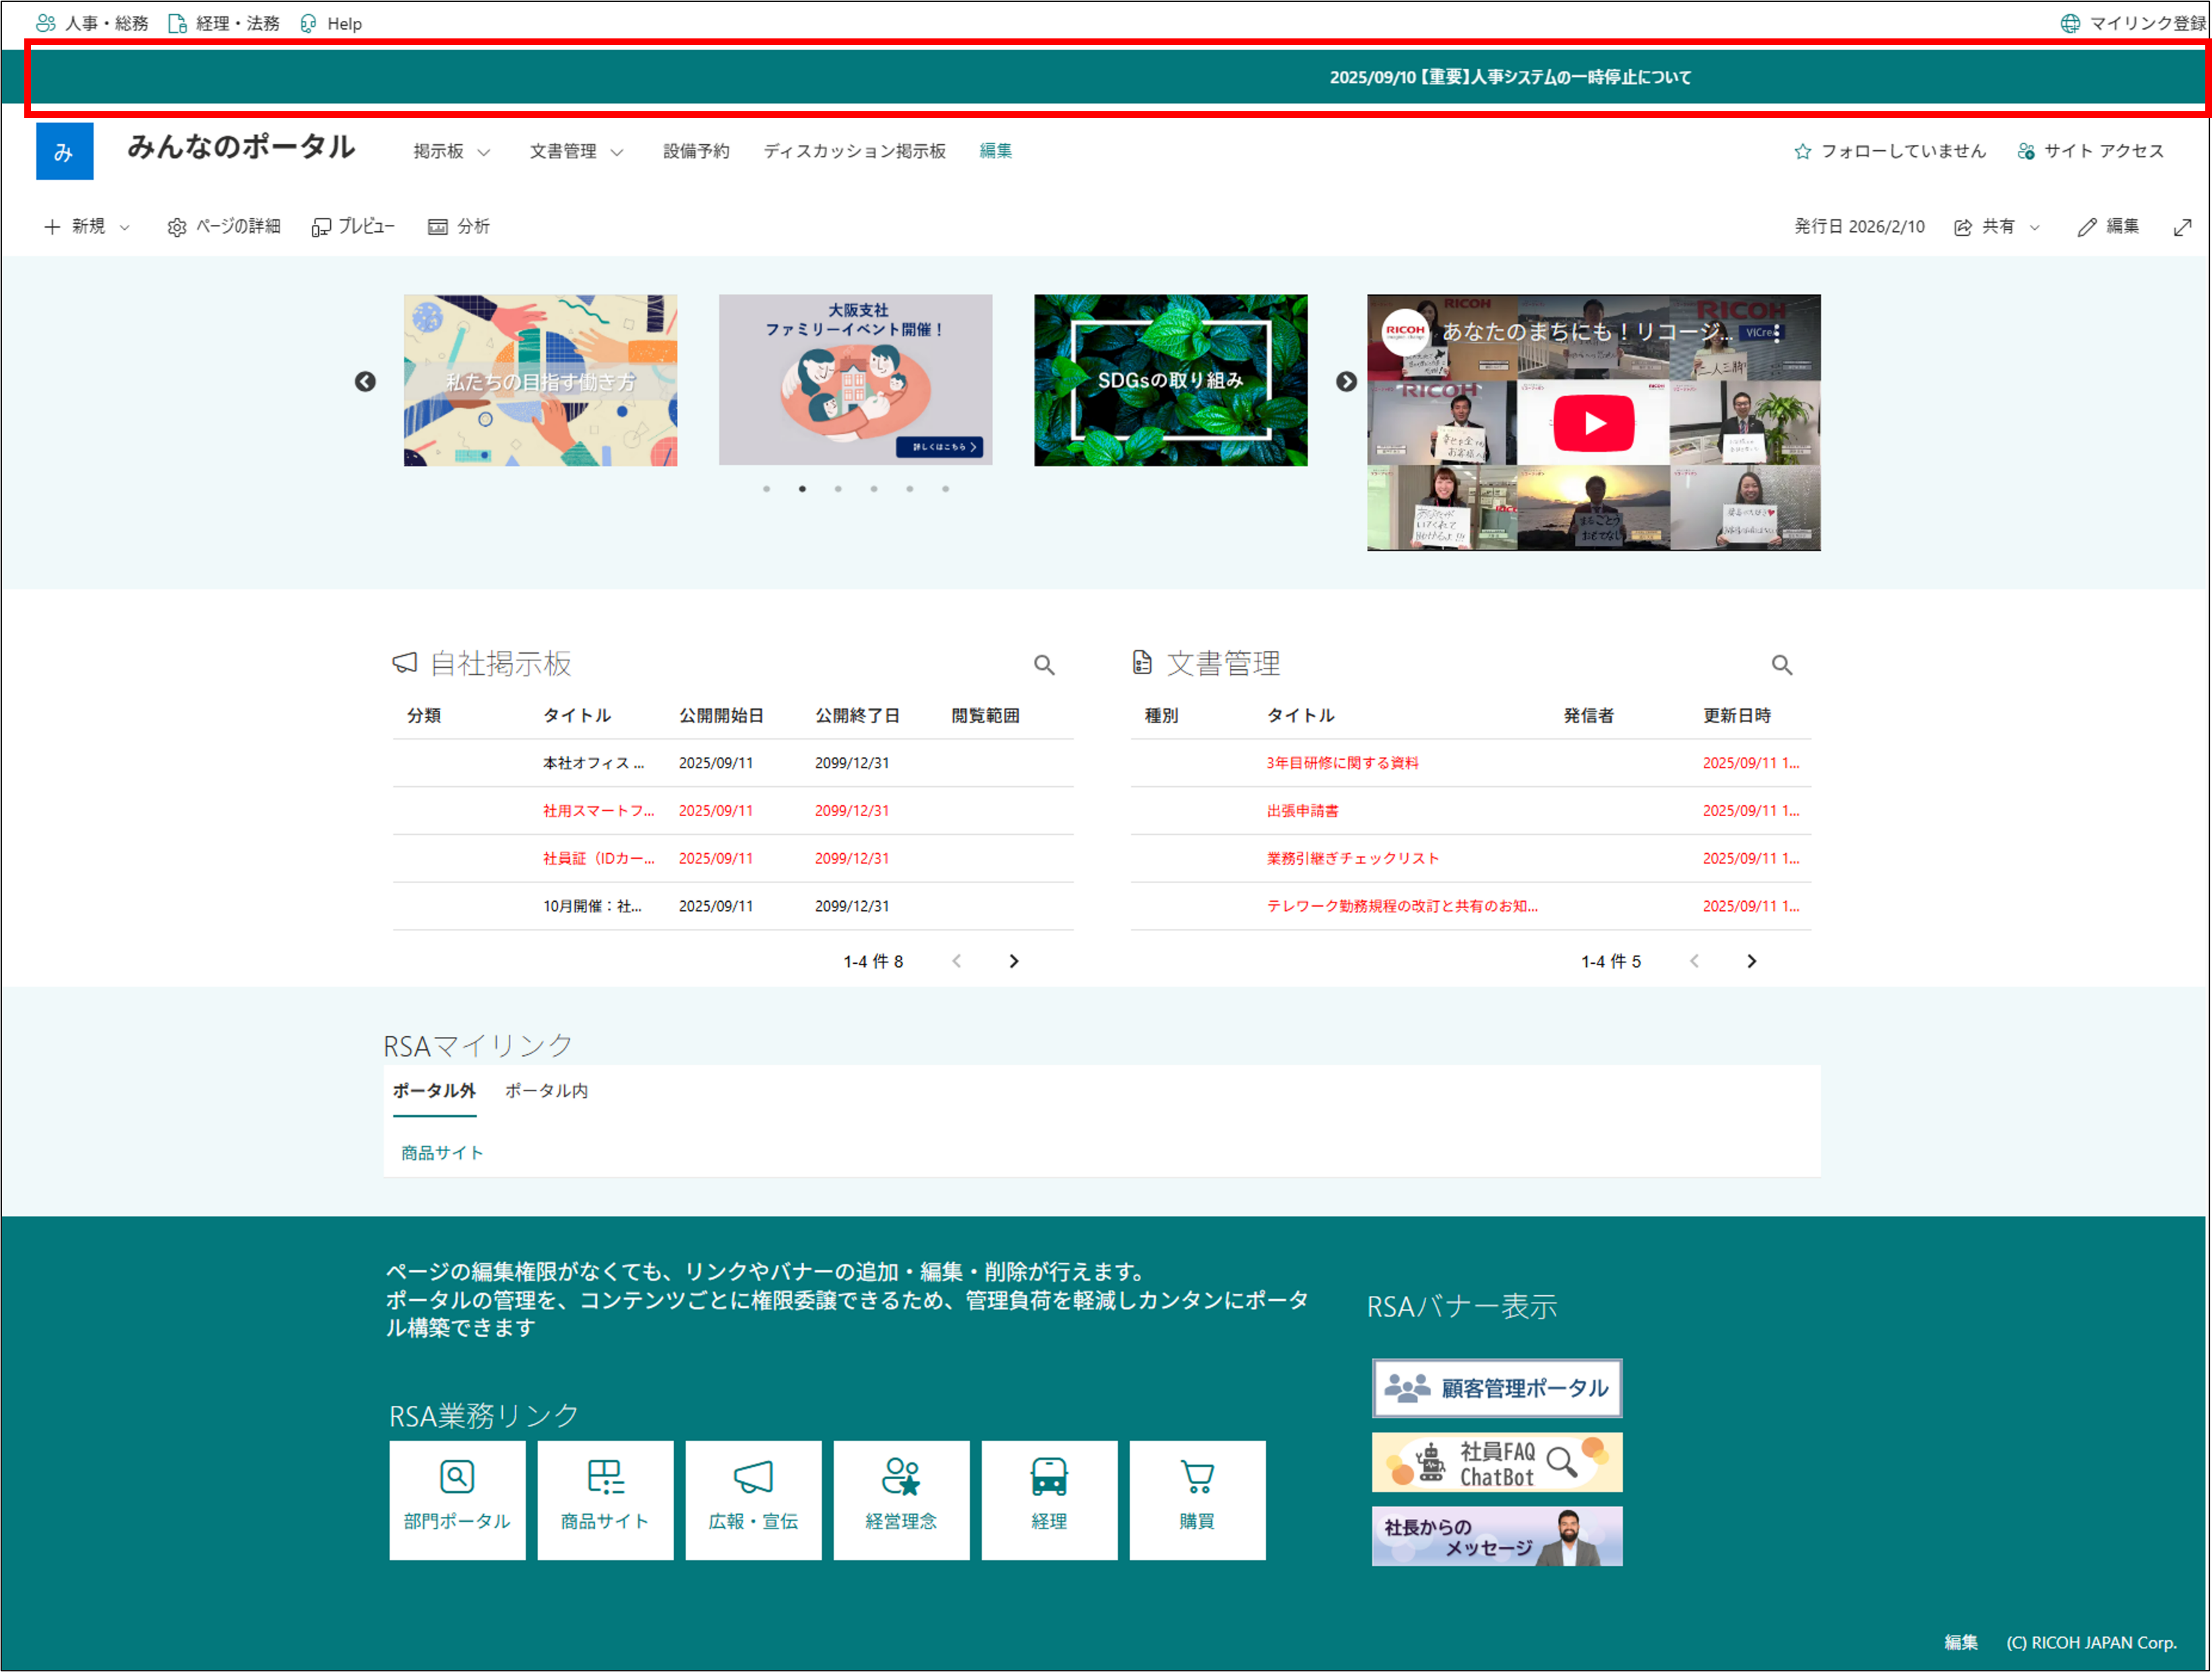Open the 顧客管理ポータル banner
2212x1672 pixels.
1497,1388
